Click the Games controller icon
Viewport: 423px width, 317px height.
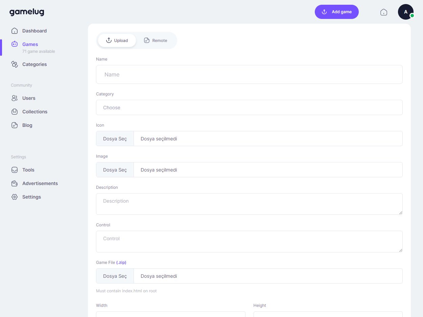pos(15,44)
